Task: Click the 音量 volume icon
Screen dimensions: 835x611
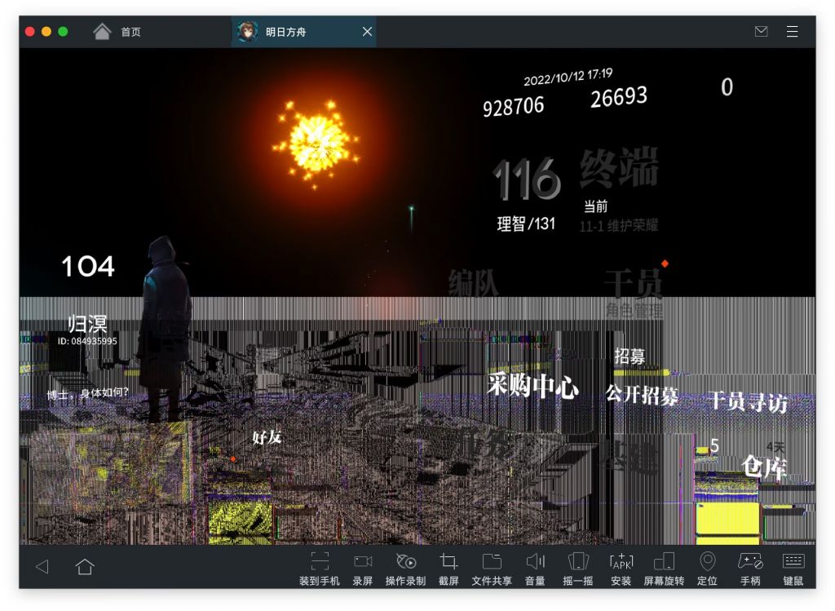Action: (535, 562)
